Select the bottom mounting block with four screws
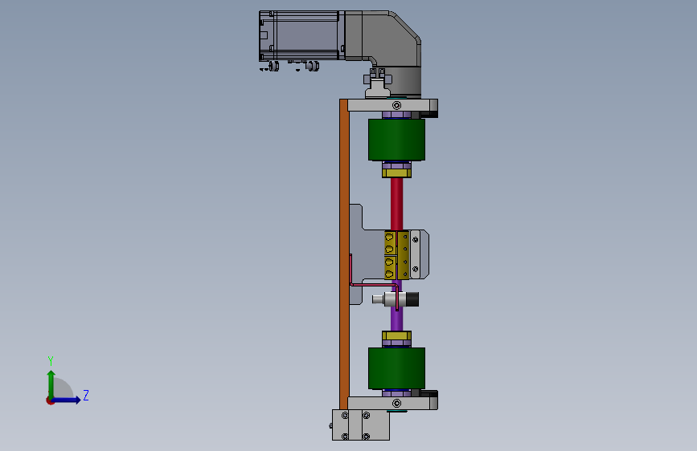697x451 pixels. point(361,425)
